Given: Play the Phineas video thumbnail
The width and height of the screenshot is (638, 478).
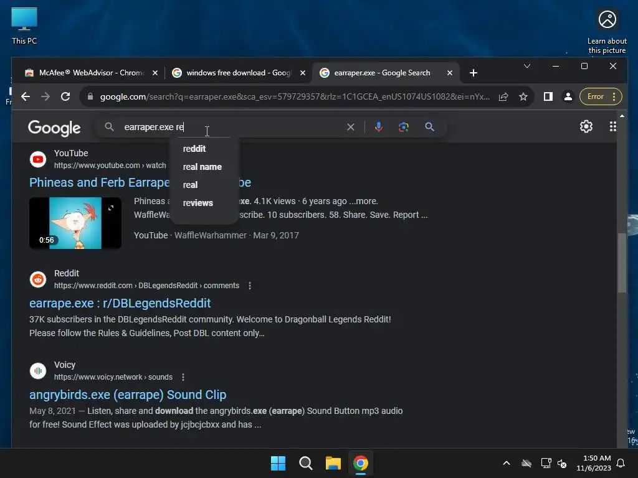Looking at the screenshot, I should tap(75, 223).
